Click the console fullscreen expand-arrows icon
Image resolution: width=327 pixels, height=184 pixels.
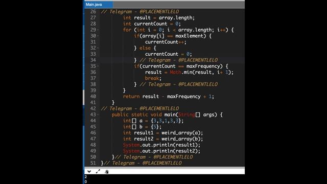click(98, 172)
